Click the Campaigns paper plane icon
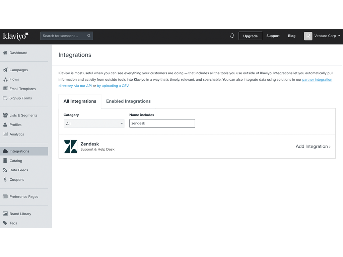The width and height of the screenshot is (343, 257). point(5,70)
